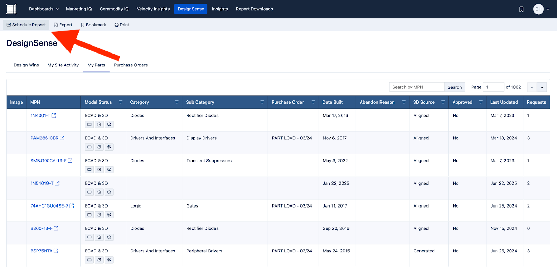Open the Model Status column filter
The width and height of the screenshot is (557, 267).
click(x=120, y=102)
